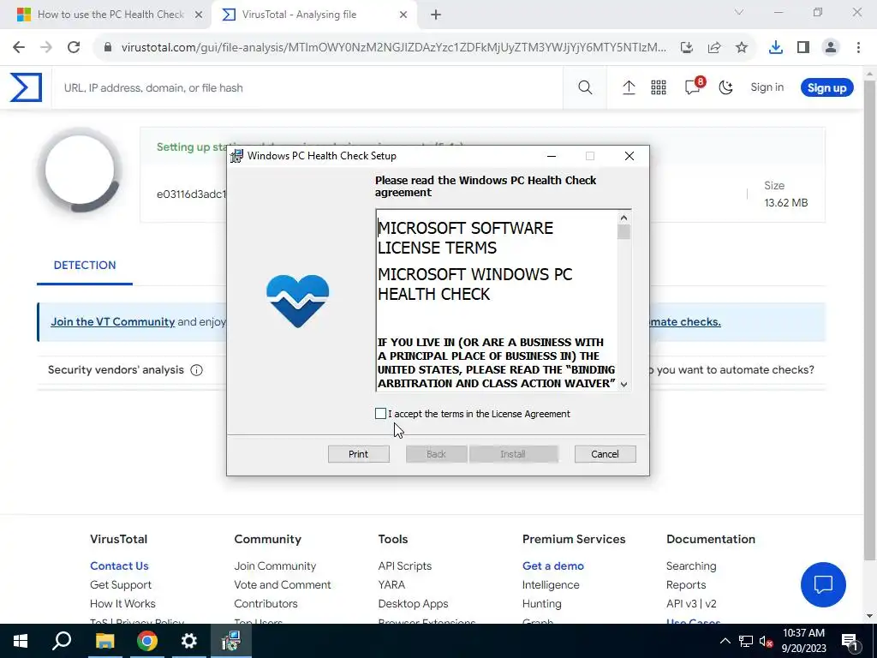This screenshot has width=877, height=658.
Task: Click Get a demo under Premium Services
Action: (x=553, y=565)
